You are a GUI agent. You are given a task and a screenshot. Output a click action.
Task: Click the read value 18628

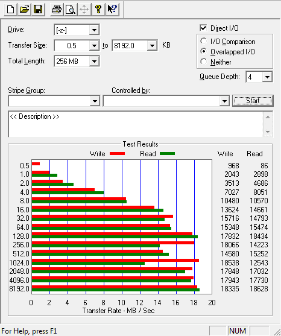click(x=259, y=289)
